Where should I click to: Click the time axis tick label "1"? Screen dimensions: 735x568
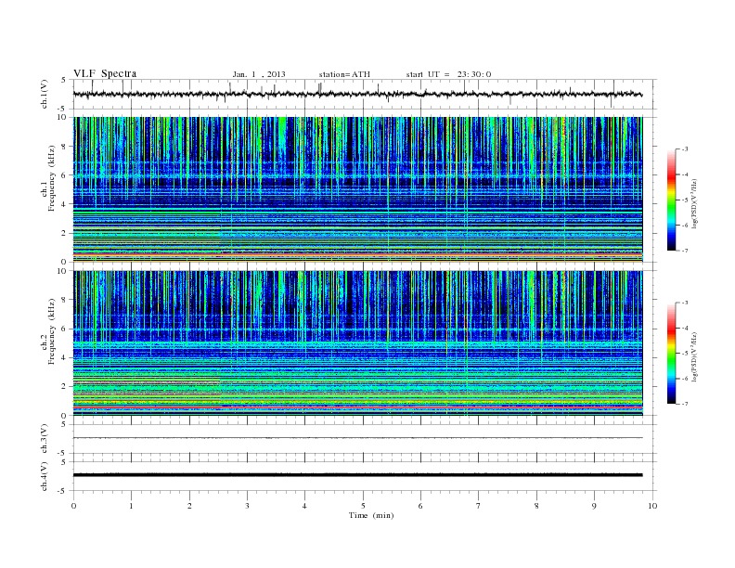point(131,506)
